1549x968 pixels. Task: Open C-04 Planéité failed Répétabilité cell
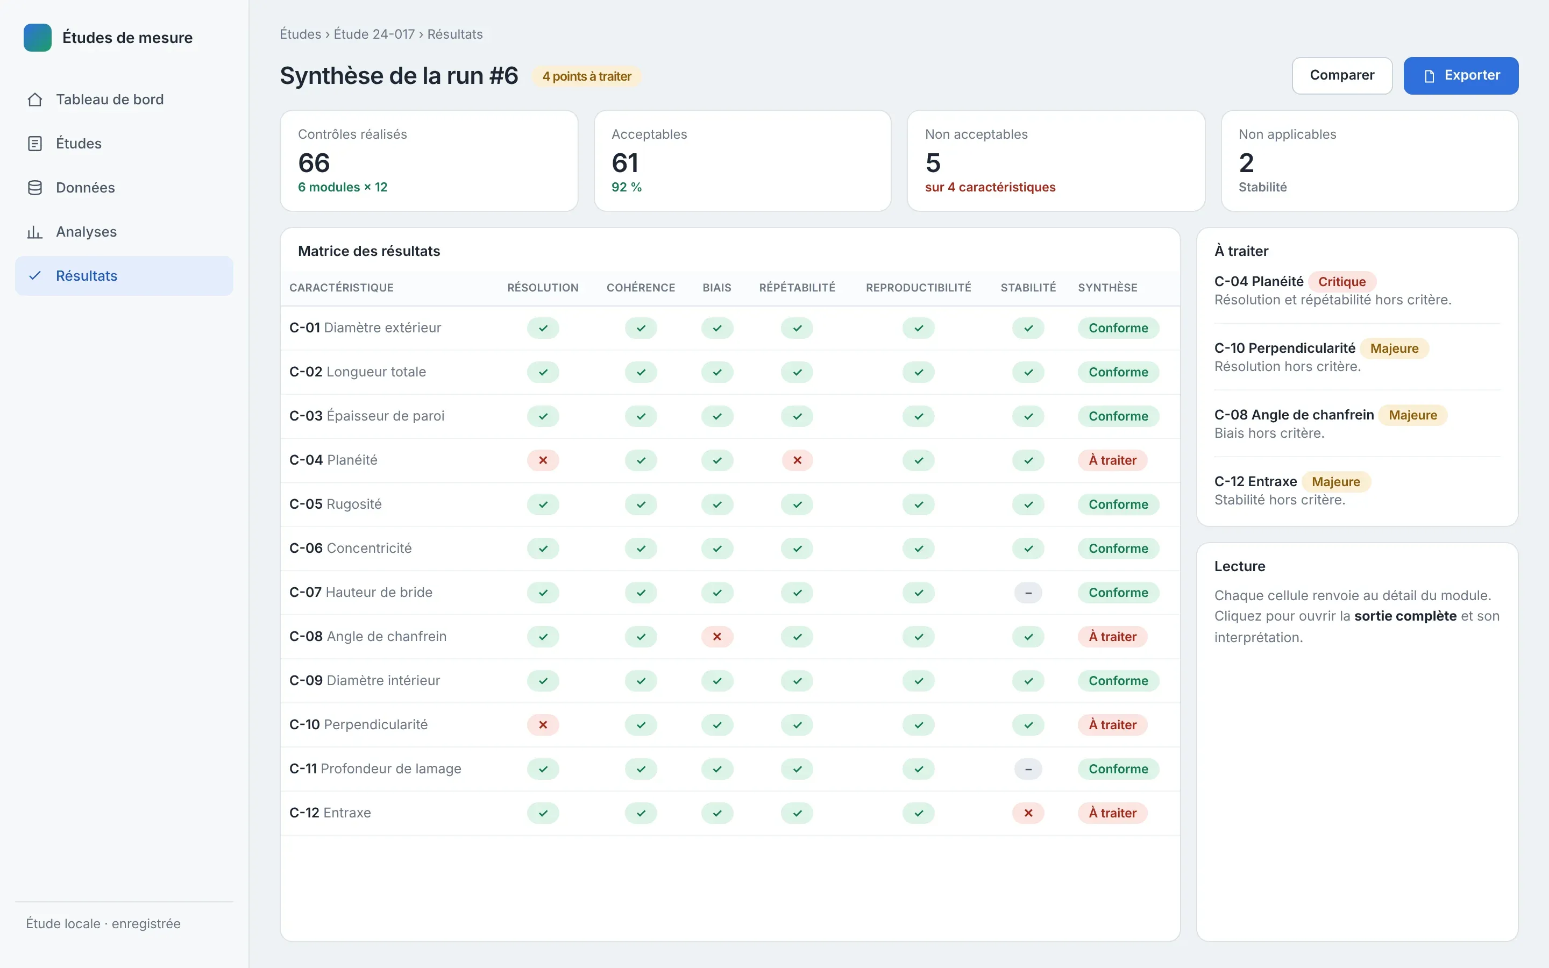797,460
